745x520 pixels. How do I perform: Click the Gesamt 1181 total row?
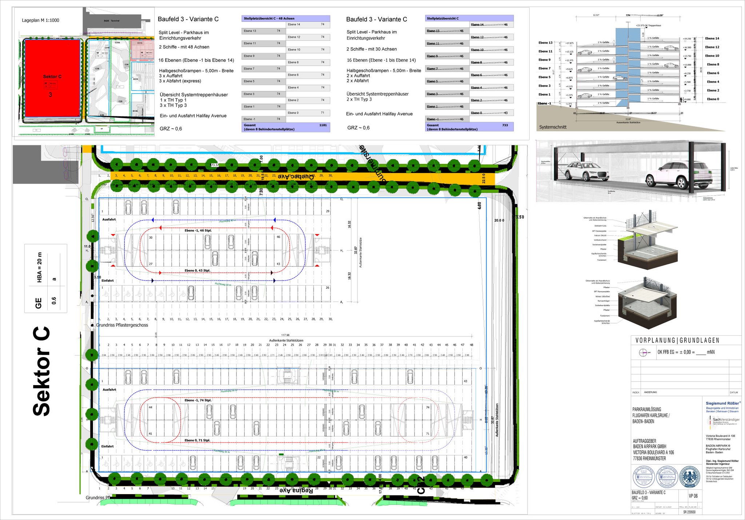(x=286, y=127)
